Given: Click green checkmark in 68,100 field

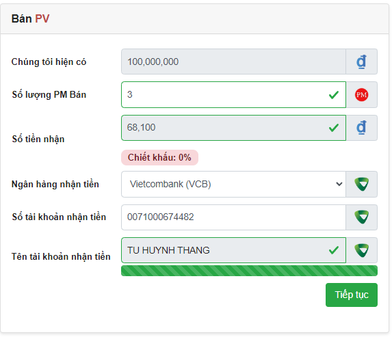Looking at the screenshot, I should 334,128.
